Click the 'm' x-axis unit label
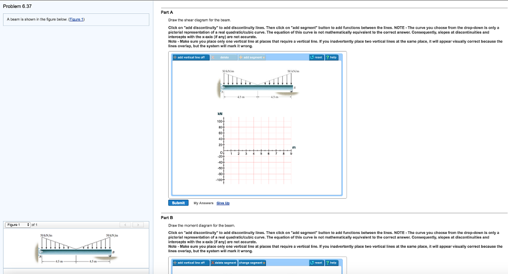This screenshot has height=274, width=508. click(294, 148)
